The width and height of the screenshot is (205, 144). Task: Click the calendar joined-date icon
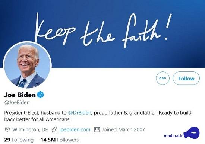[x=97, y=129]
